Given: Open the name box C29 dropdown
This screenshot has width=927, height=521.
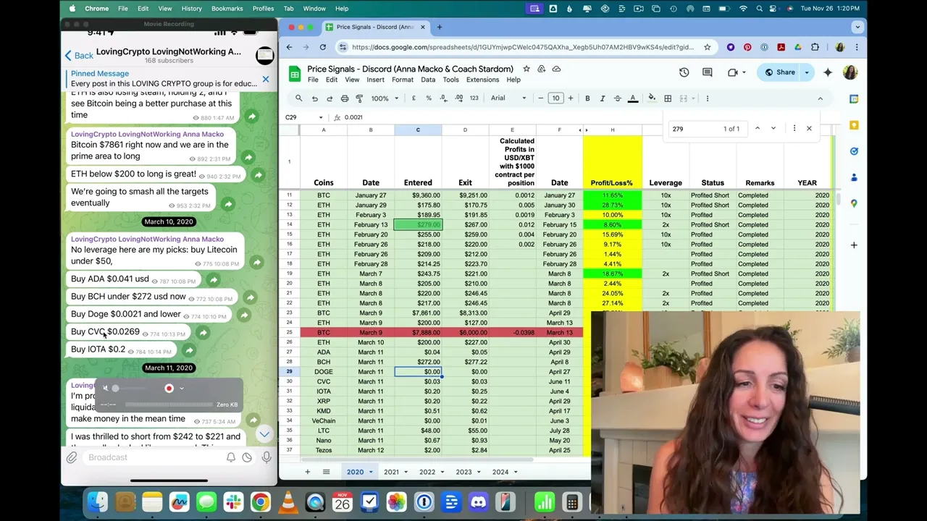Looking at the screenshot, I should [x=321, y=117].
